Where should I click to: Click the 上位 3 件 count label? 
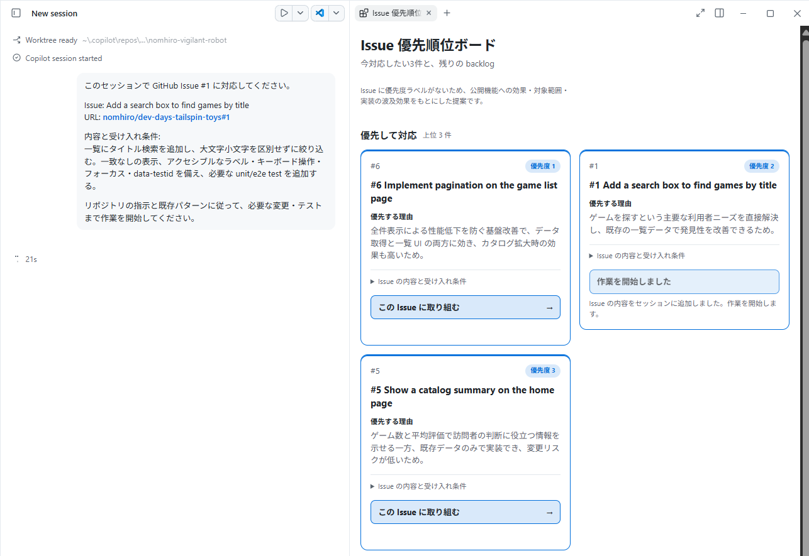tap(437, 135)
